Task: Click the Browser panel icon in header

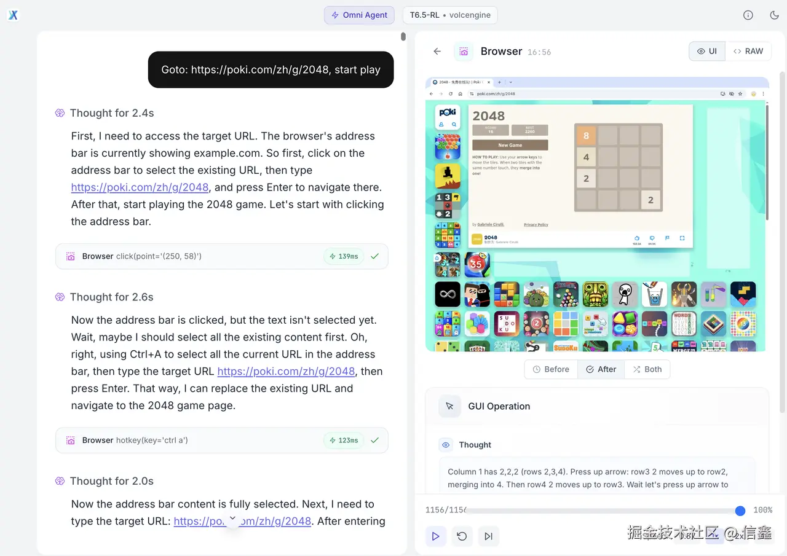Action: click(x=464, y=52)
